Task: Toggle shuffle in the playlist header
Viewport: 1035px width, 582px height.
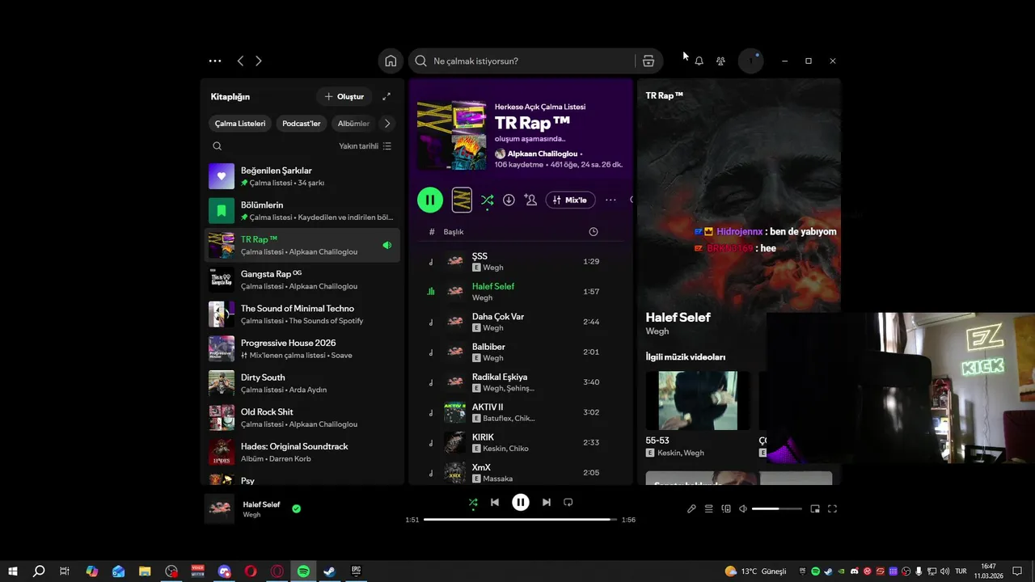Action: click(x=487, y=200)
